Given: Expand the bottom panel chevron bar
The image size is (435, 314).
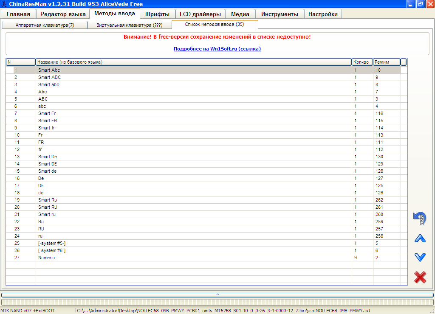Looking at the screenshot, I should 217,294.
